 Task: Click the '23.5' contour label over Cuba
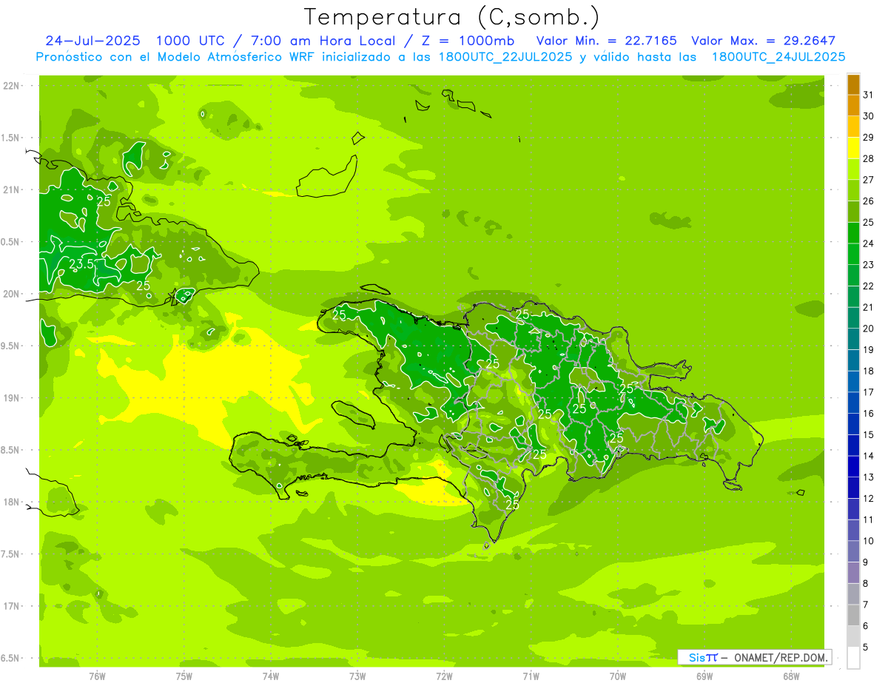(x=81, y=263)
